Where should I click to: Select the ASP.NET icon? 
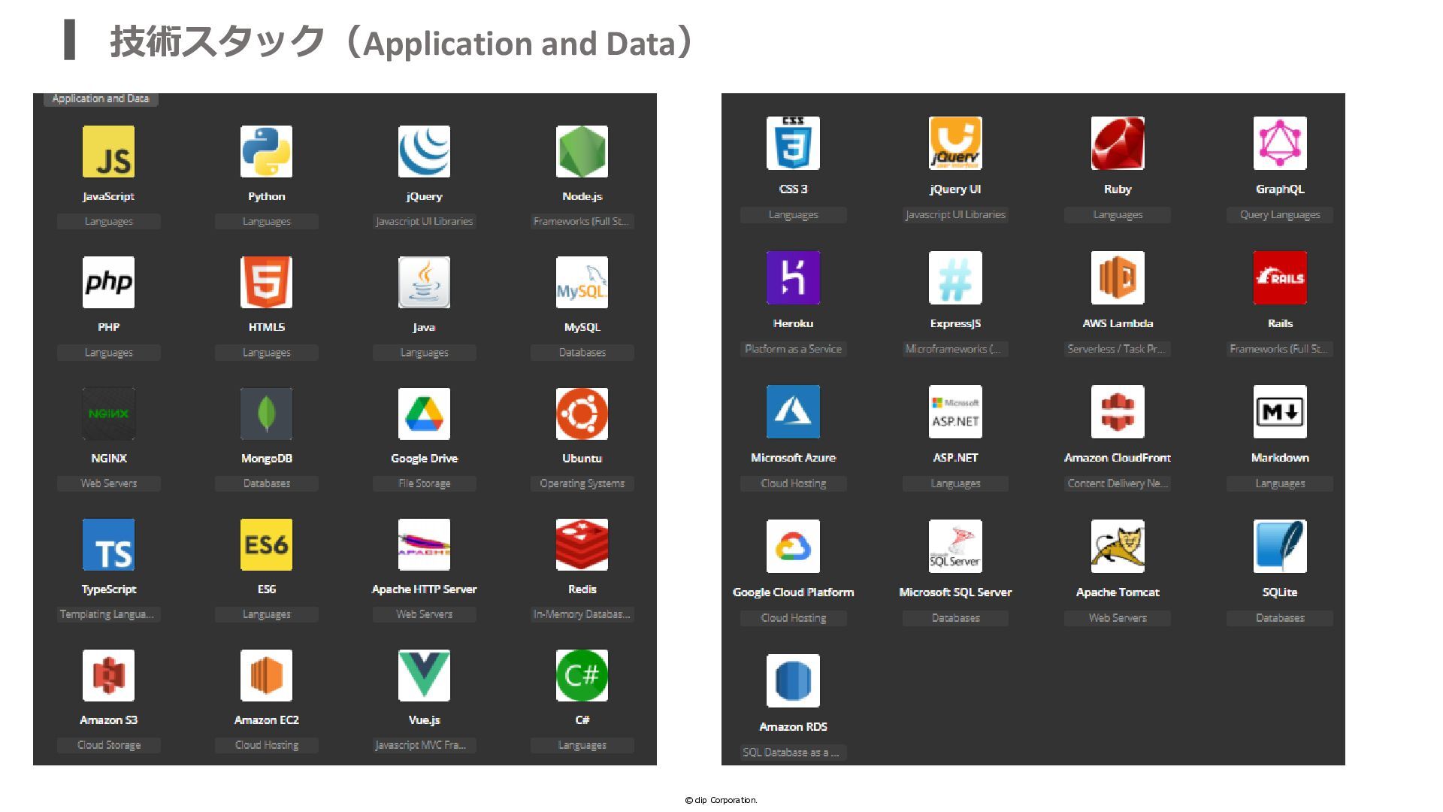tap(955, 411)
